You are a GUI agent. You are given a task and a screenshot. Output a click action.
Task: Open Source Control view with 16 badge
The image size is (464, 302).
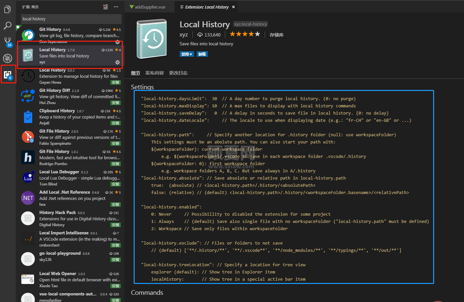pos(8,42)
